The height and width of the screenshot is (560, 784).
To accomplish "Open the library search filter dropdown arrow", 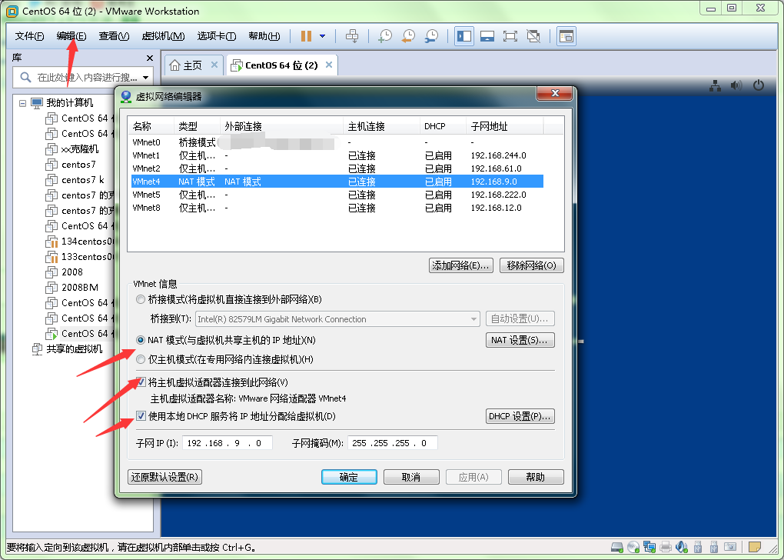I will coord(145,78).
